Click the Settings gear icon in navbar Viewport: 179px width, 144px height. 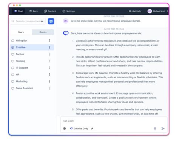pos(64,11)
